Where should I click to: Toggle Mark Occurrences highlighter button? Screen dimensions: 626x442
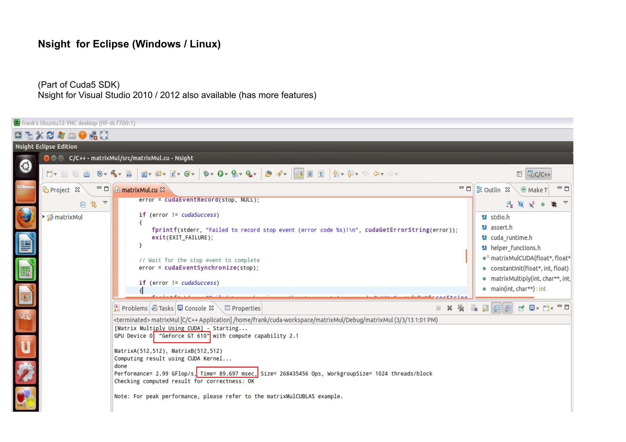point(299,174)
